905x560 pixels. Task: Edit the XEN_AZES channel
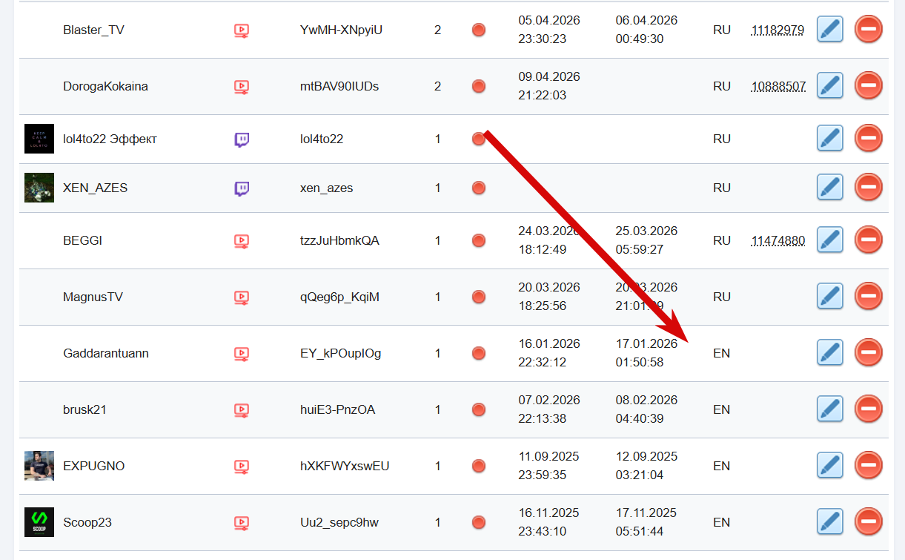(830, 188)
